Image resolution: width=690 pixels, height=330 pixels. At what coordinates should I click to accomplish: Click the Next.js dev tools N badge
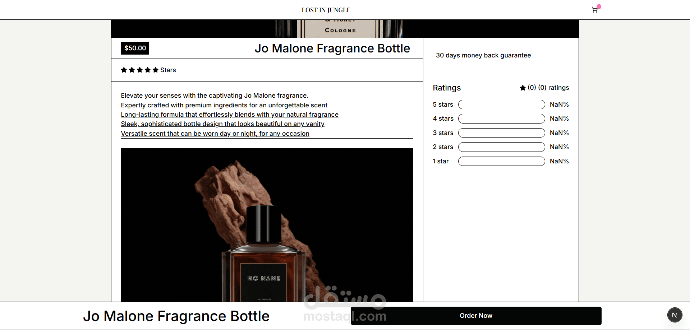pyautogui.click(x=675, y=315)
